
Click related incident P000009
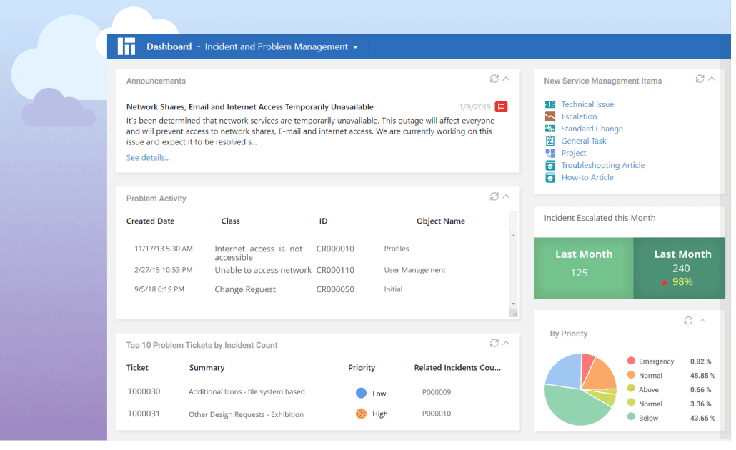tap(437, 392)
